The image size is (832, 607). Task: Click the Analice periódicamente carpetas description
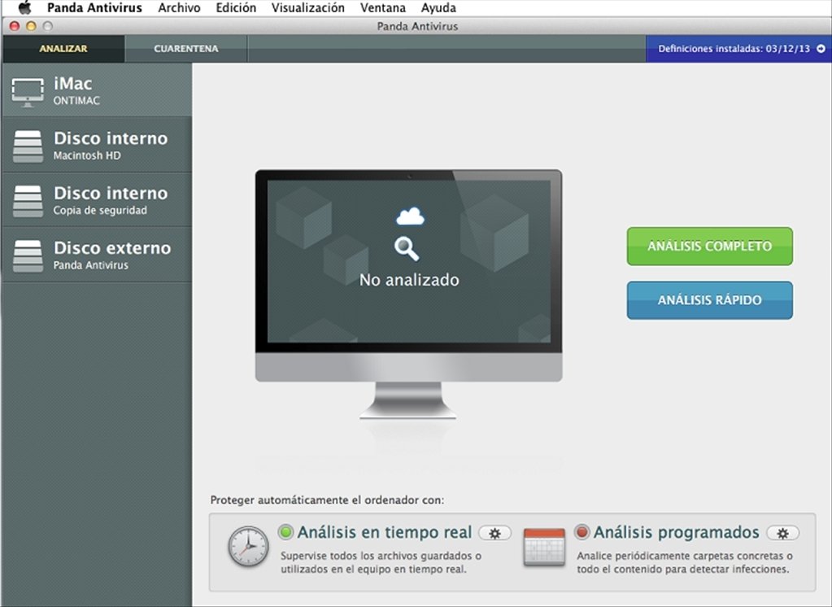[x=685, y=562]
